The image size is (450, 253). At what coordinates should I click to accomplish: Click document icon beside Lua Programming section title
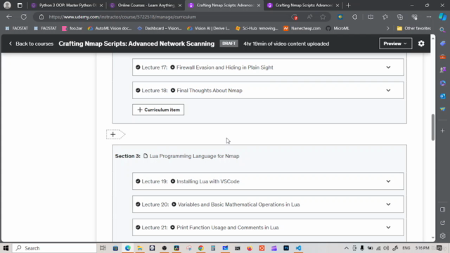[x=146, y=156]
